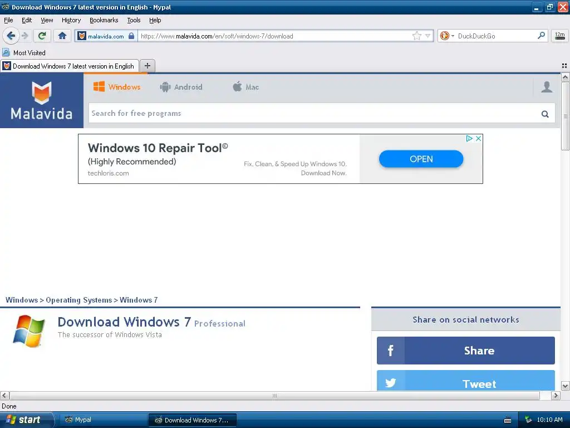This screenshot has width=570, height=428.
Task: Click the vertical scrollbar up arrow
Action: [565, 77]
